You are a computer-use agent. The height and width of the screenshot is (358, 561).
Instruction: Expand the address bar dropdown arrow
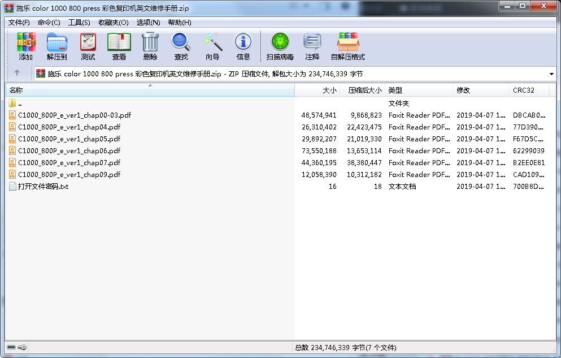pyautogui.click(x=551, y=74)
